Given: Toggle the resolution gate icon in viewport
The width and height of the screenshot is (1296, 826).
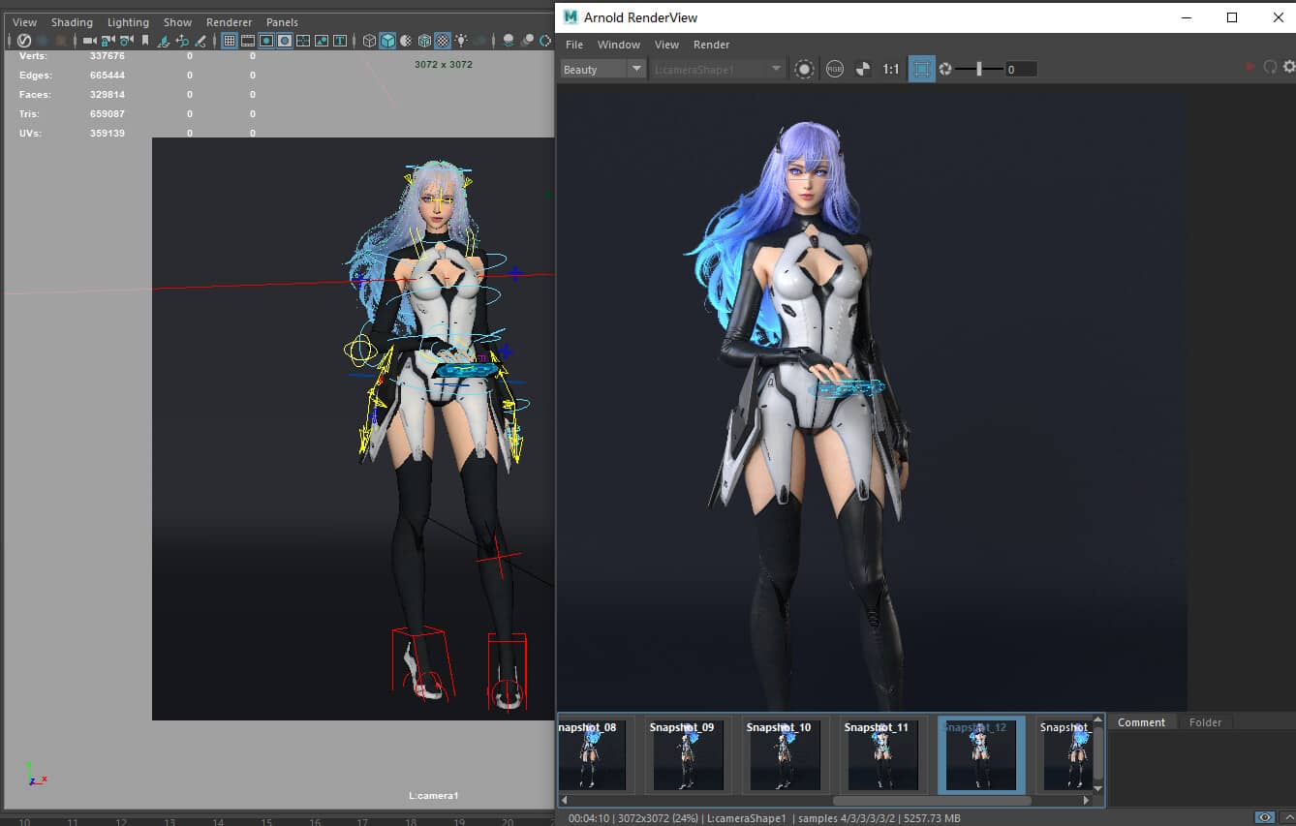Looking at the screenshot, I should click(x=265, y=41).
